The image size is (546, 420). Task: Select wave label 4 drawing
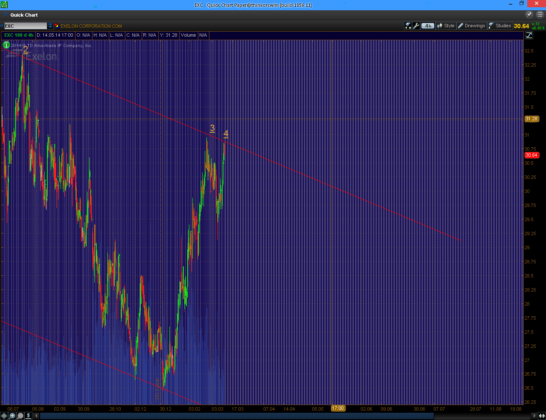pyautogui.click(x=226, y=134)
